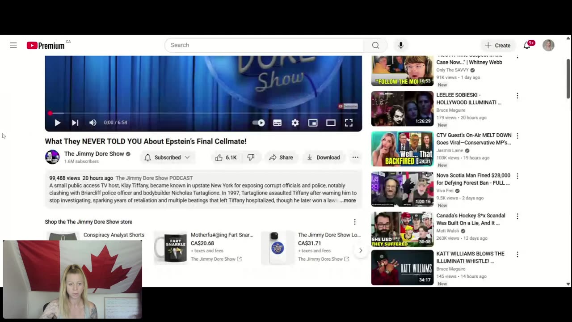Expand the Subscribed notification dropdown

click(167, 157)
